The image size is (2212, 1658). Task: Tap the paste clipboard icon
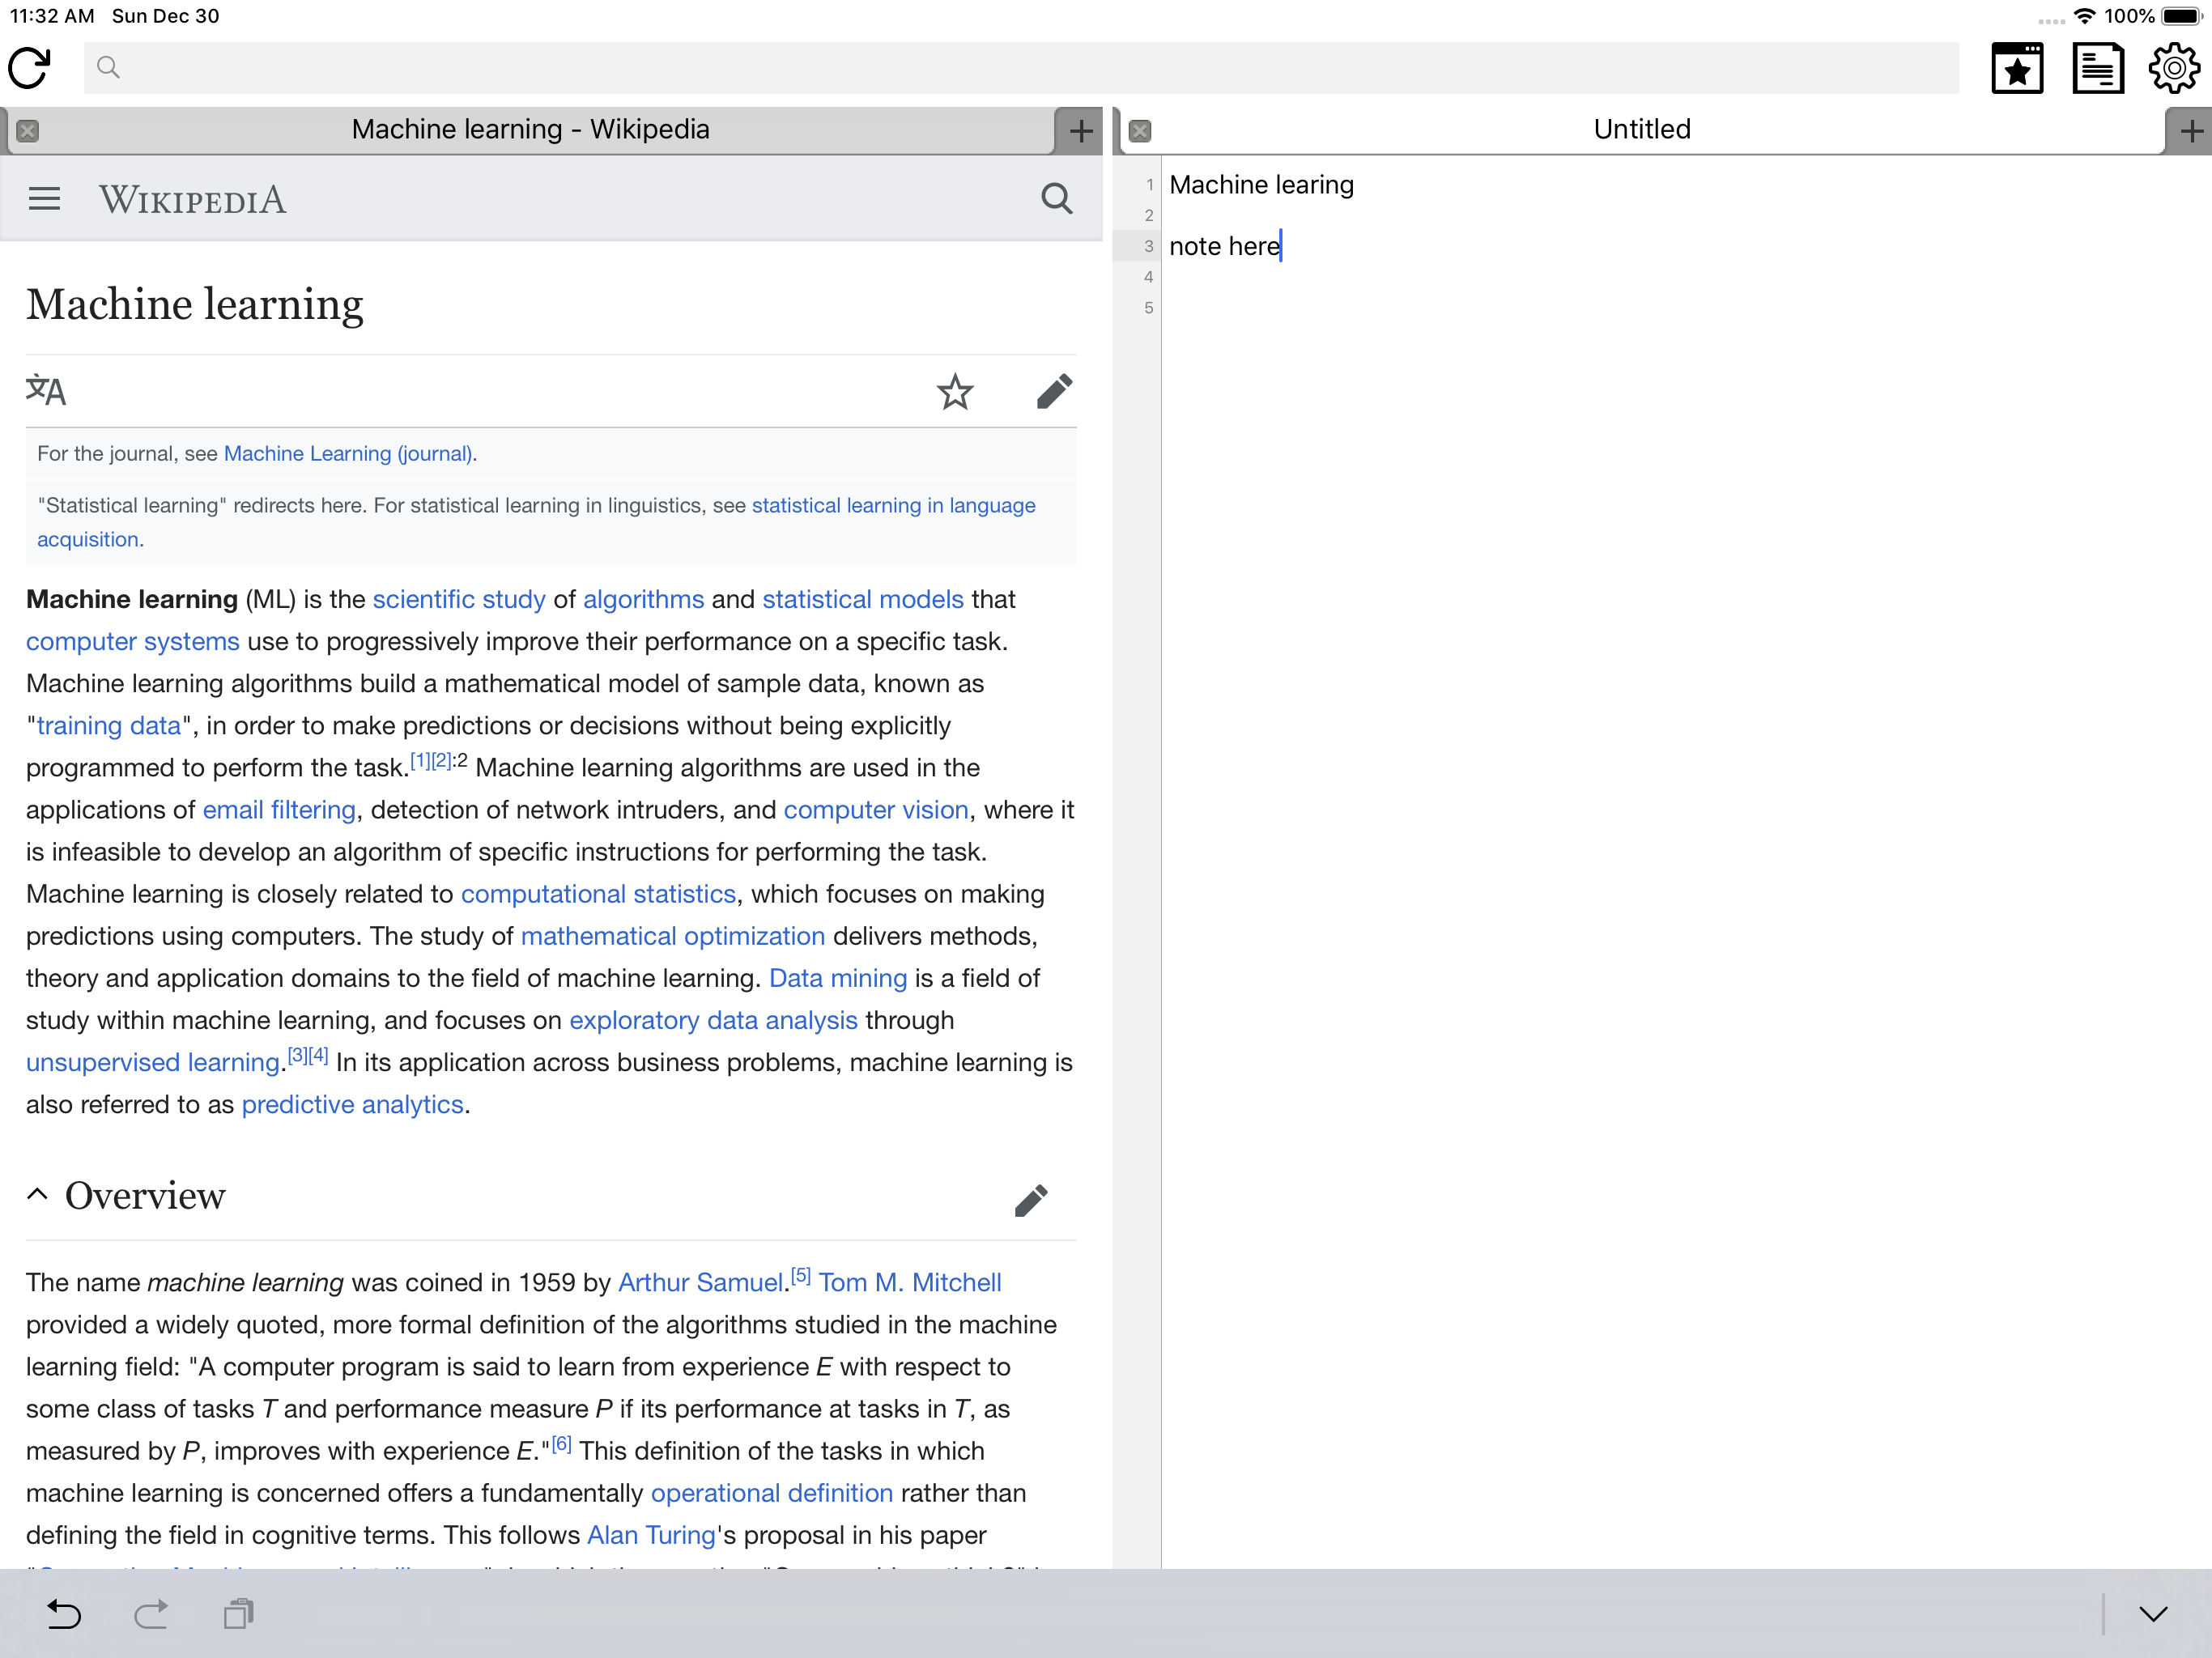click(238, 1613)
